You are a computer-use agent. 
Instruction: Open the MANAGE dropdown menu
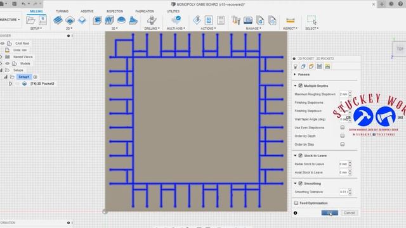[253, 28]
